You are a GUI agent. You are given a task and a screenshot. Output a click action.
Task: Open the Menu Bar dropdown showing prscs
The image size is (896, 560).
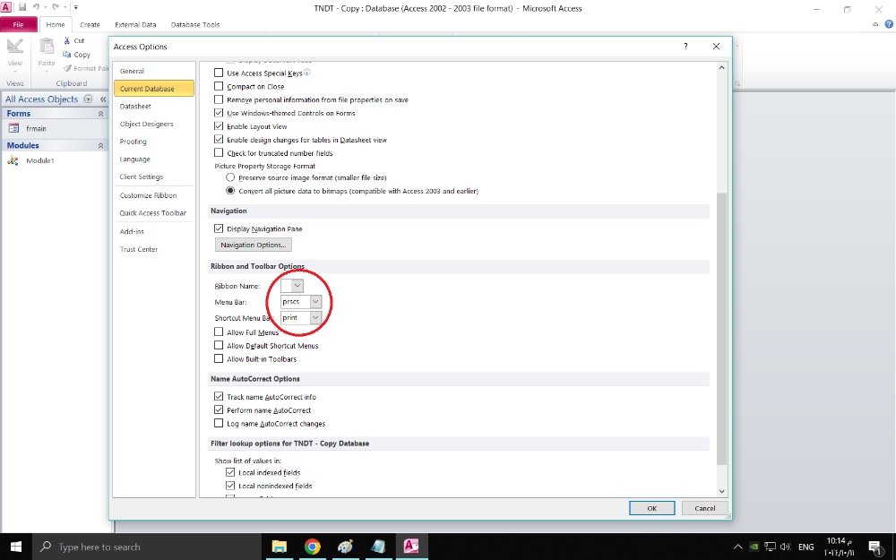315,301
